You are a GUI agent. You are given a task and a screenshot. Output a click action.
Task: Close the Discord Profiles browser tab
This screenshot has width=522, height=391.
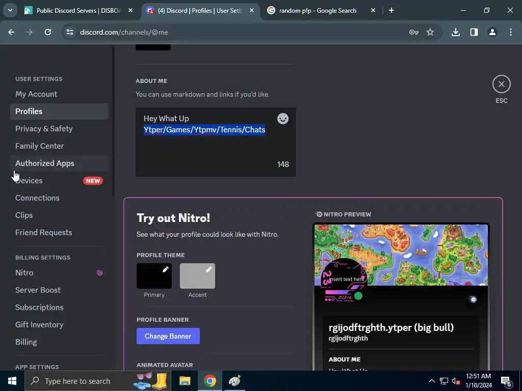(252, 11)
